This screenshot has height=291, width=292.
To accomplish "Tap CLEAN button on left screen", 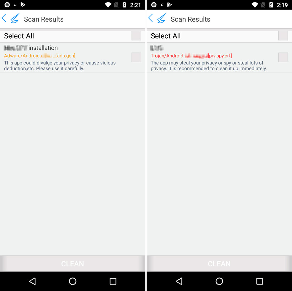I will coord(72,264).
